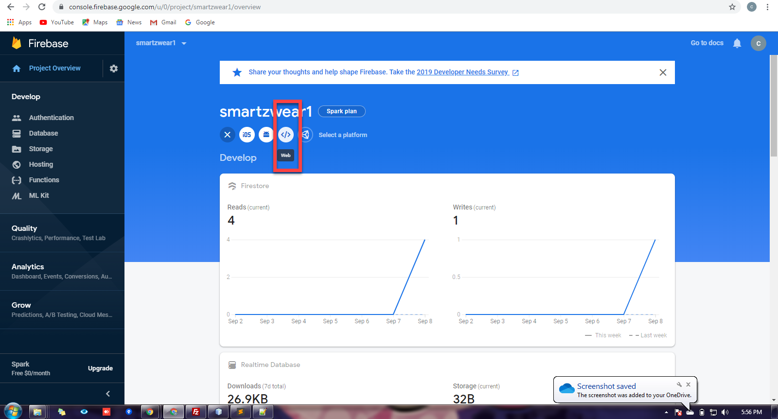Open the Gmail bookmark
The image size is (778, 419).
point(163,22)
